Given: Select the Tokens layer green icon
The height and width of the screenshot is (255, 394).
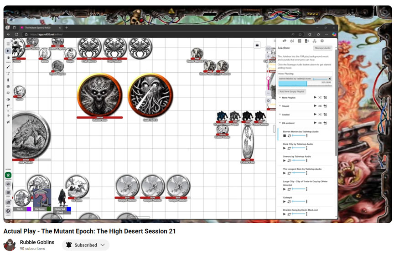Looking at the screenshot, I should pos(8,175).
